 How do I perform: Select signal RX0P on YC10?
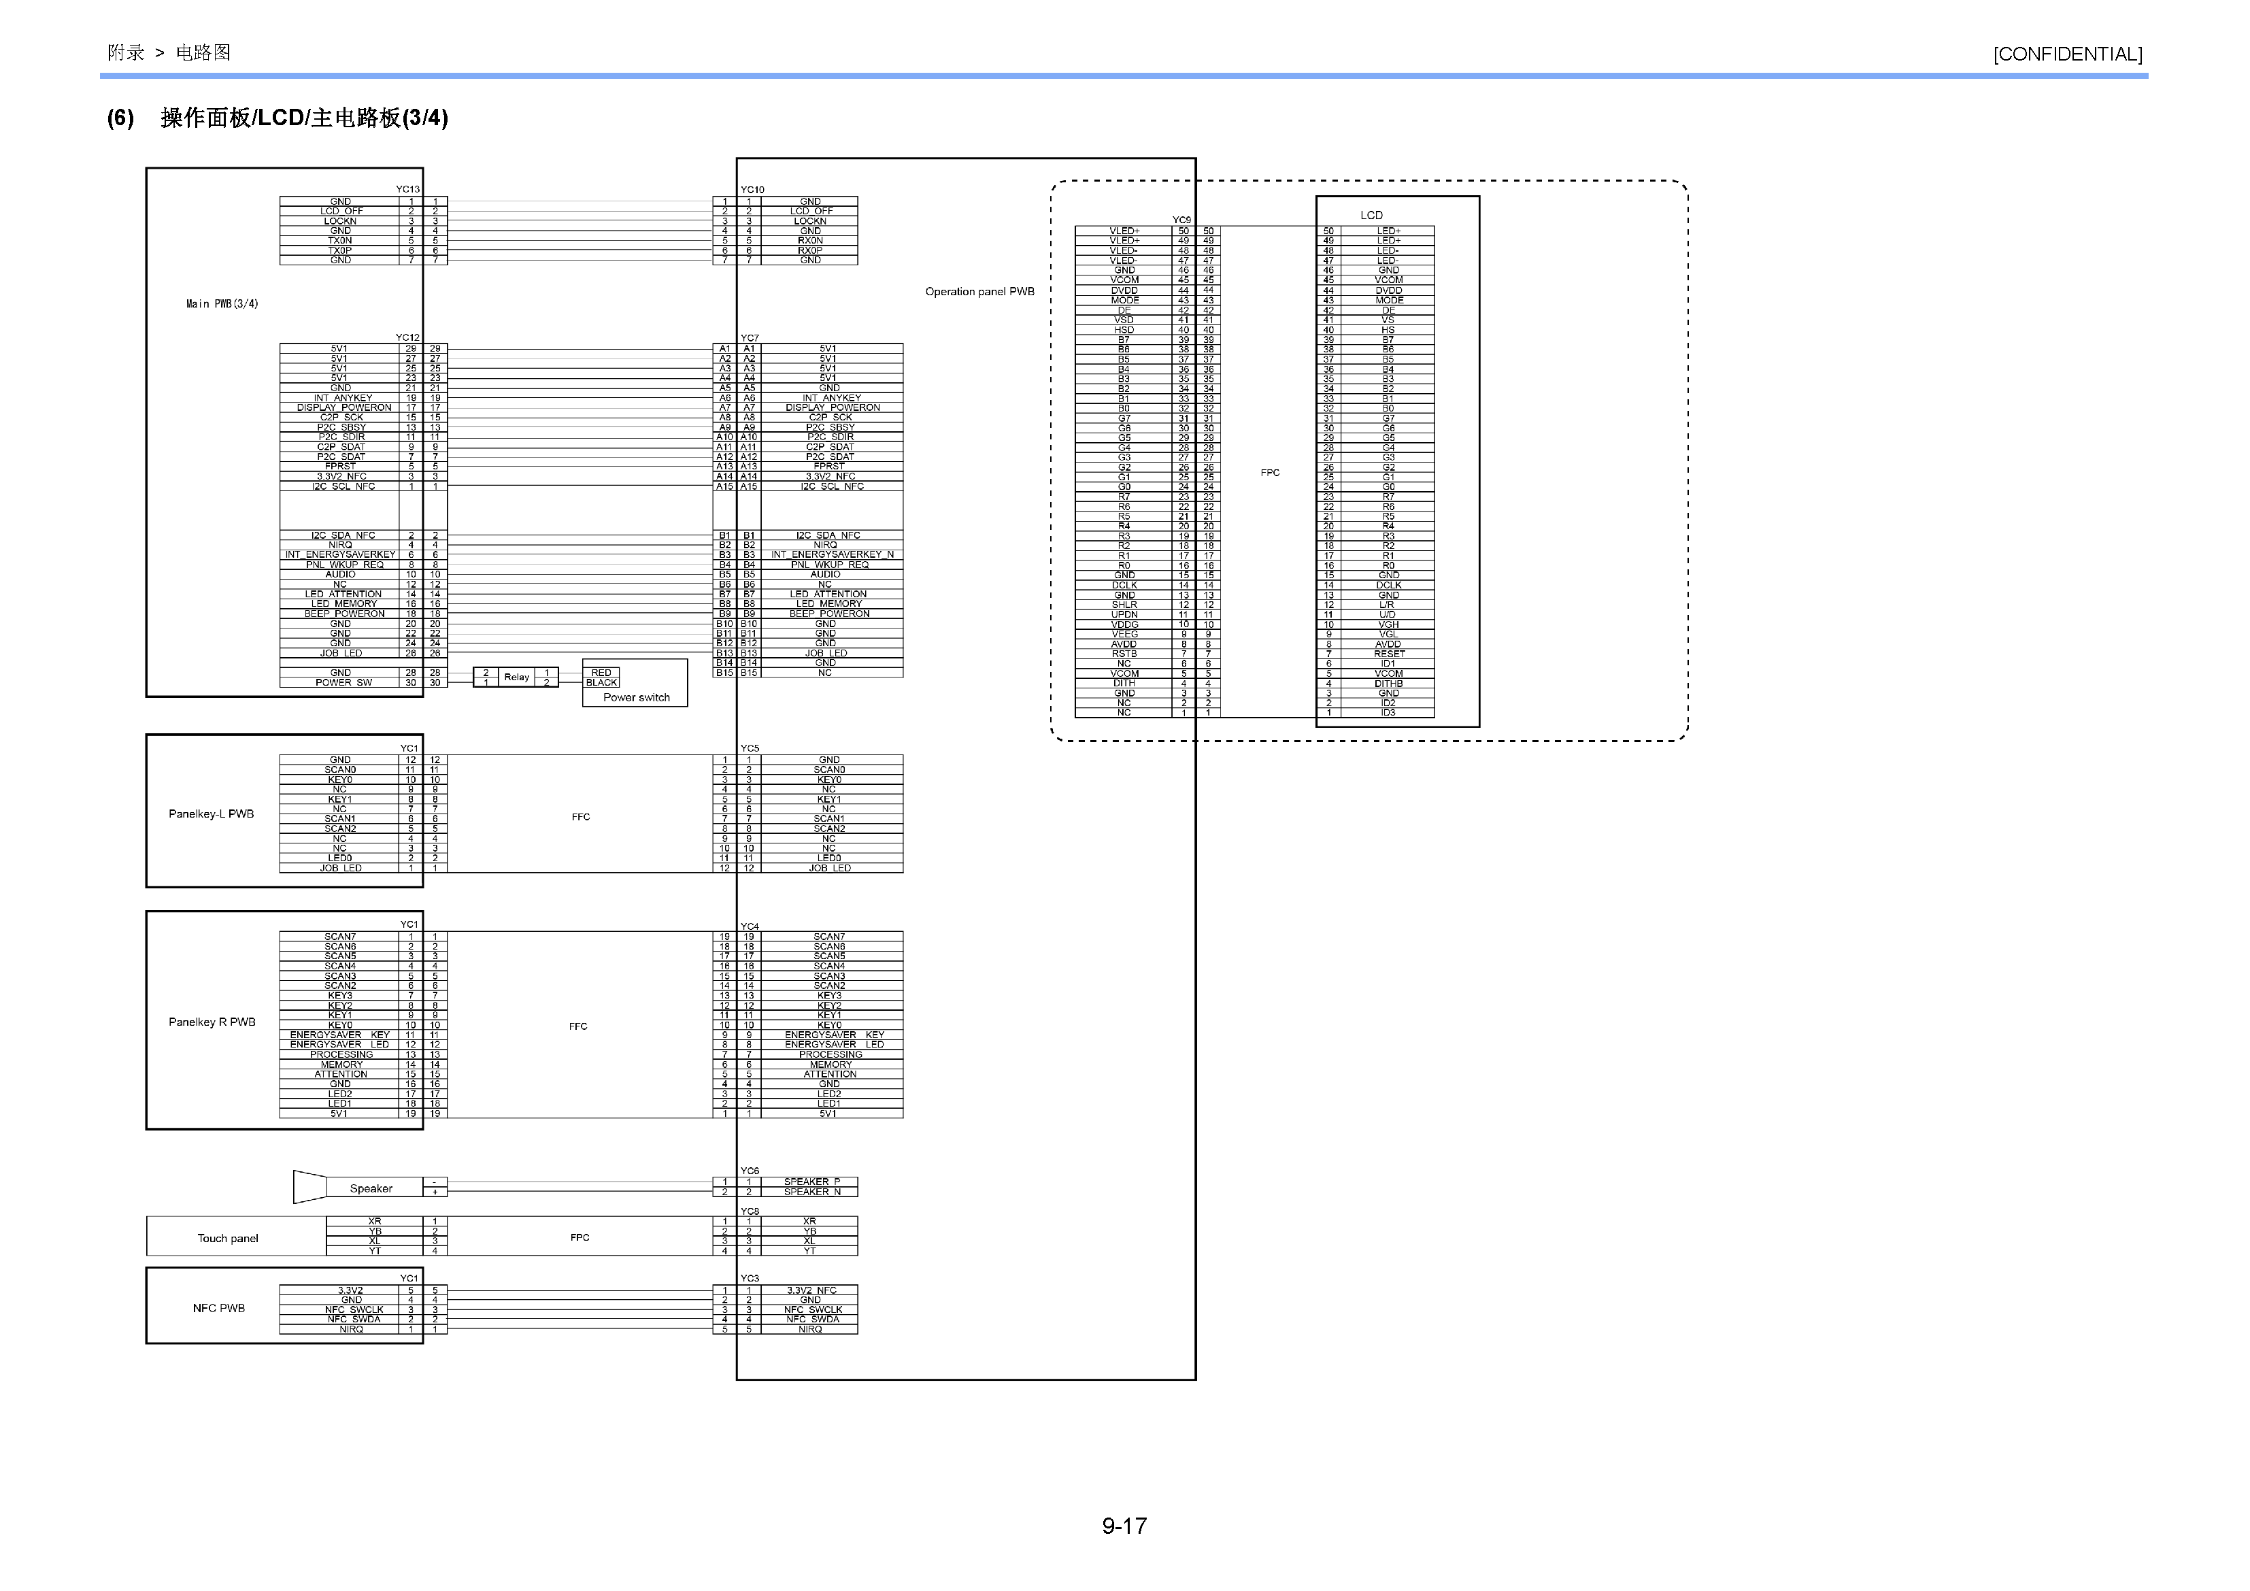click(811, 250)
